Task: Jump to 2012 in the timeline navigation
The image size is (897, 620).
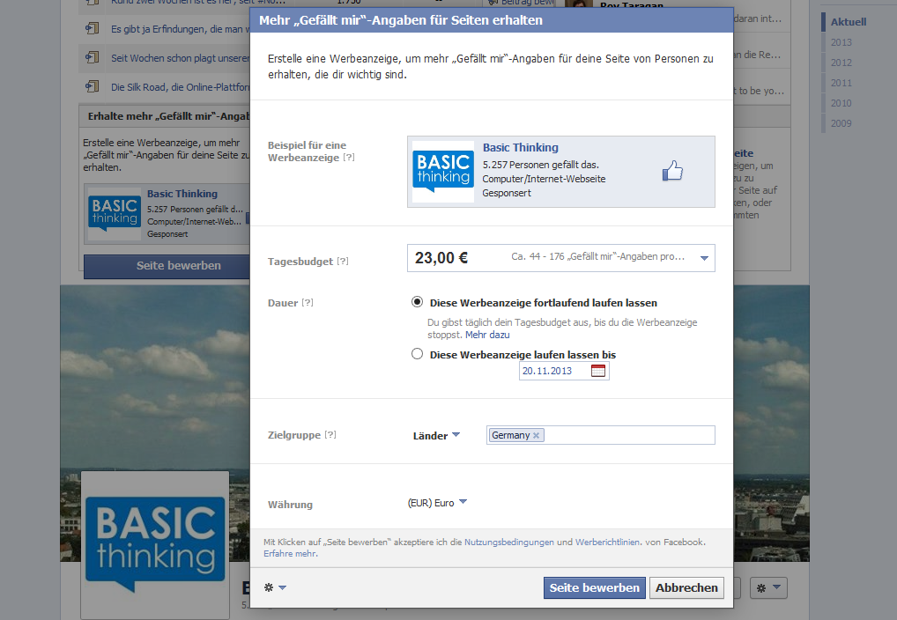Action: (x=841, y=63)
